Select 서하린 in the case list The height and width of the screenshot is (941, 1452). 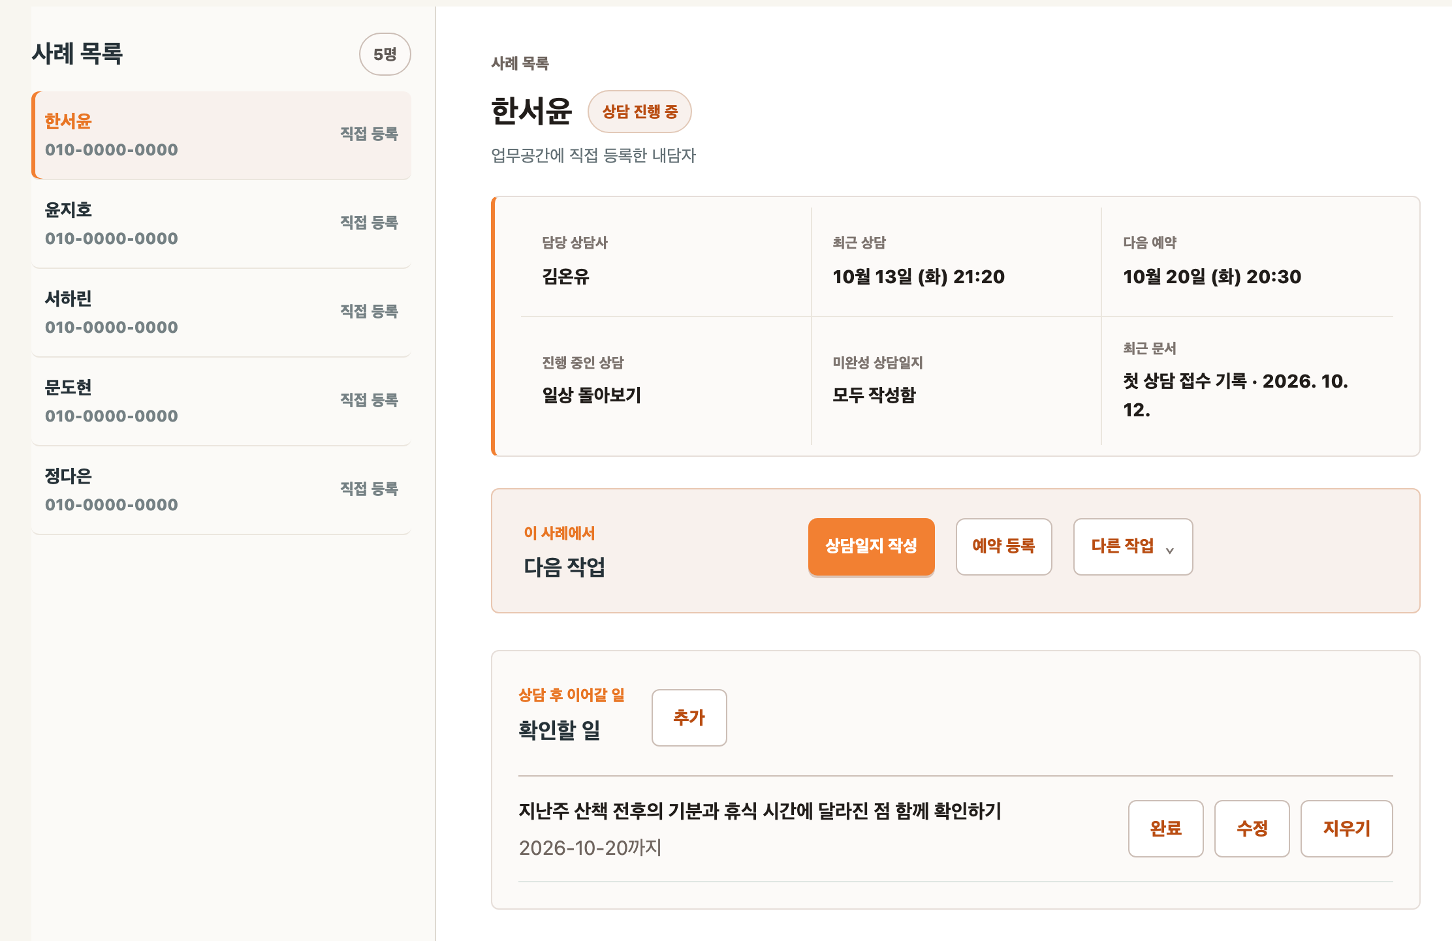221,313
